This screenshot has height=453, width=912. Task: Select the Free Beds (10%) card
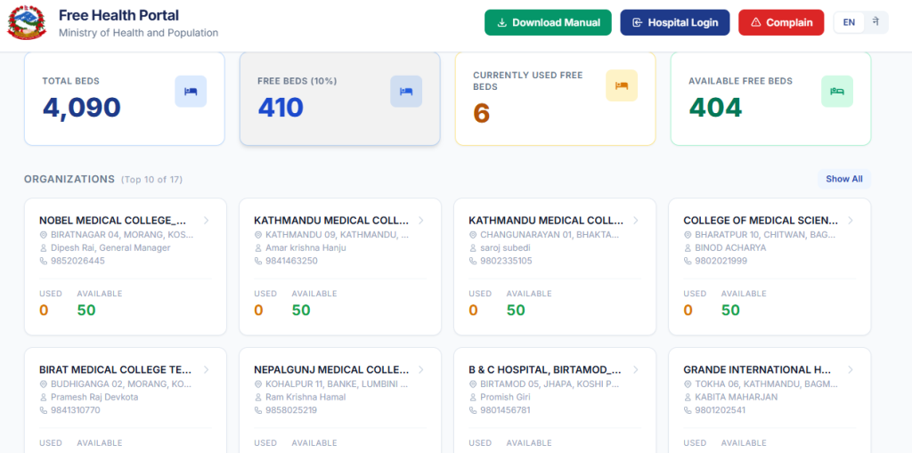point(339,98)
